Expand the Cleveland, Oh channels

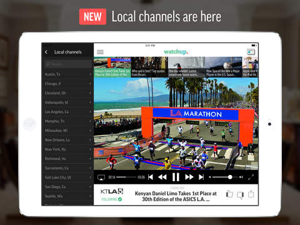coord(67,93)
